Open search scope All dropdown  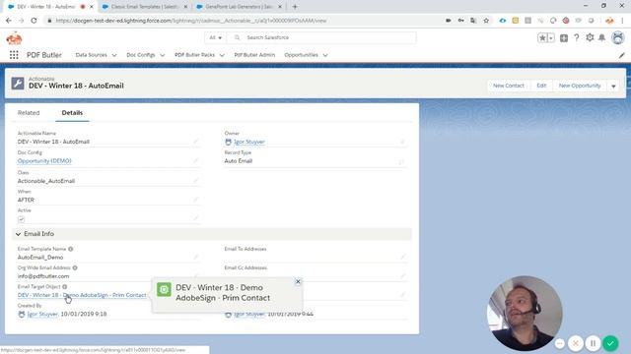pyautogui.click(x=215, y=37)
